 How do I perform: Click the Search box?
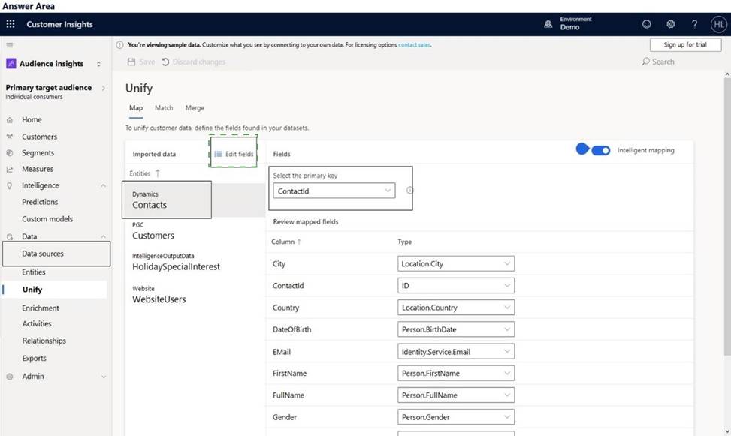[x=663, y=62]
